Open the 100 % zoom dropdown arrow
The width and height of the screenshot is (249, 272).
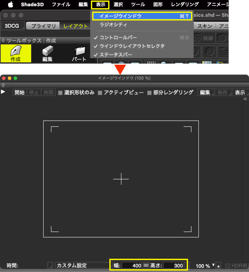[x=213, y=265]
